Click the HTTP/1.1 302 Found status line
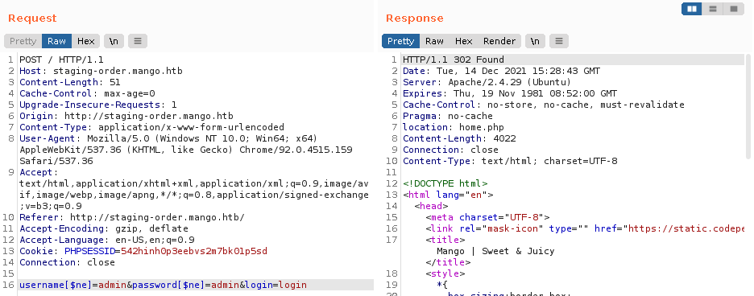Viewport: 754px width, 296px height. tap(454, 60)
